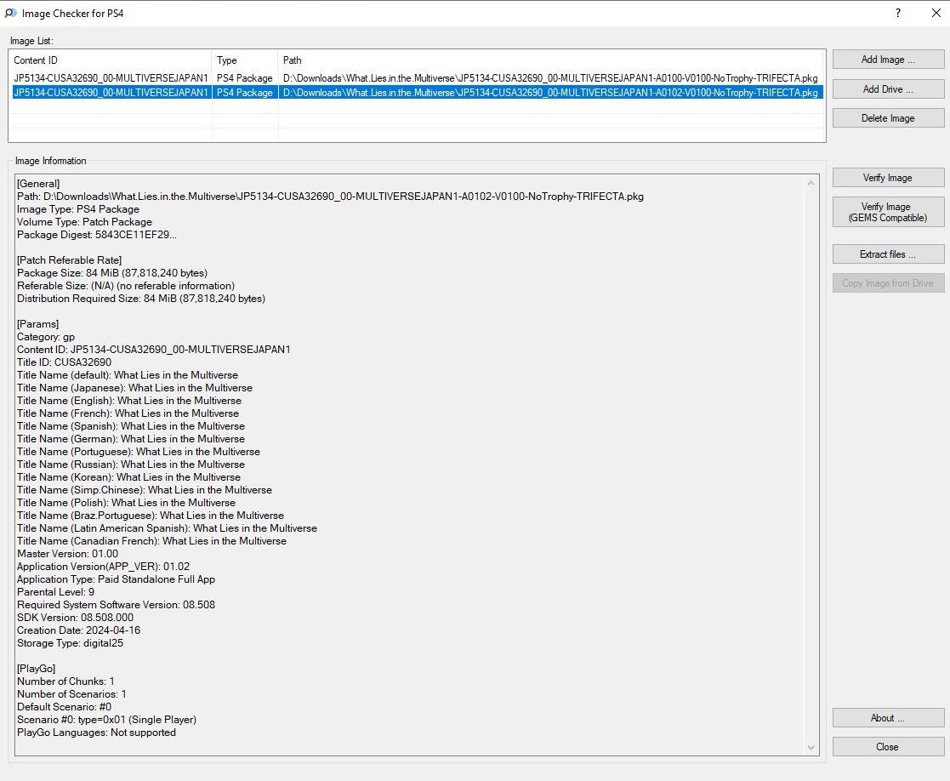
Task: Click the Creation Date: 2024-04-16 line
Action: pyautogui.click(x=78, y=630)
